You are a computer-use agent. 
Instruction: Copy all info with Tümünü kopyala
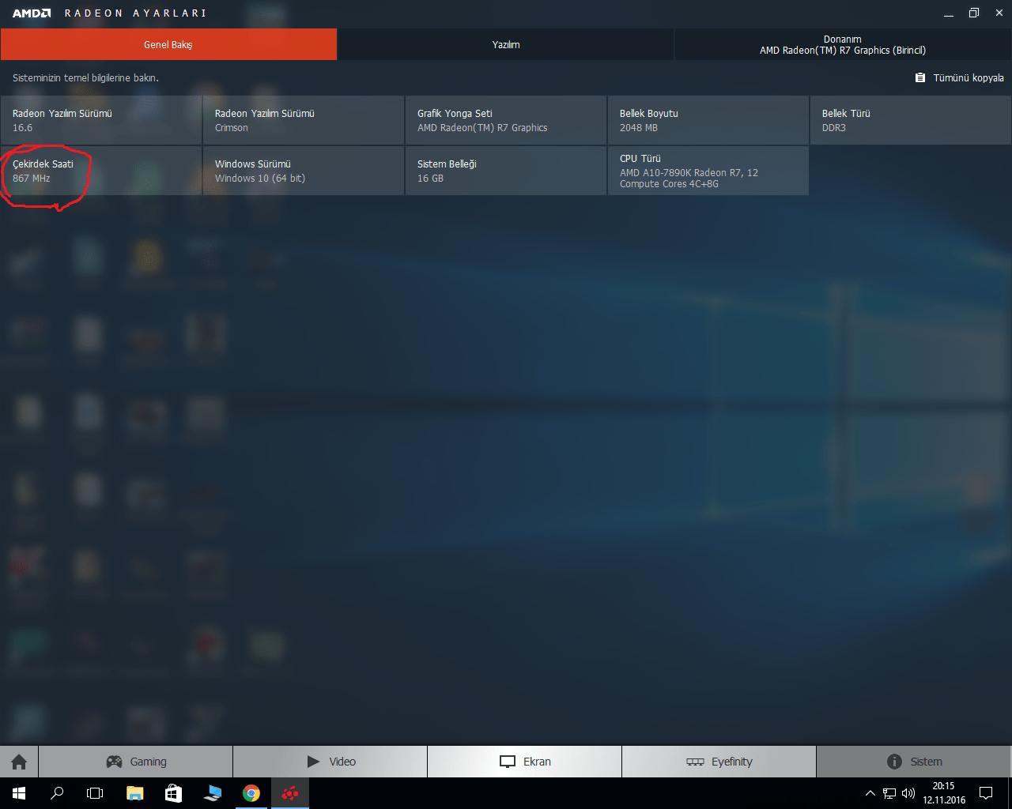[959, 77]
